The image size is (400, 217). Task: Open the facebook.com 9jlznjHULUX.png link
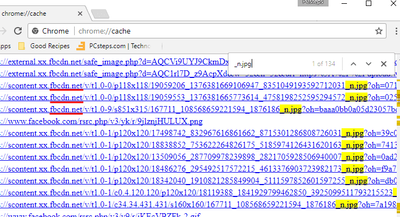coord(101,121)
